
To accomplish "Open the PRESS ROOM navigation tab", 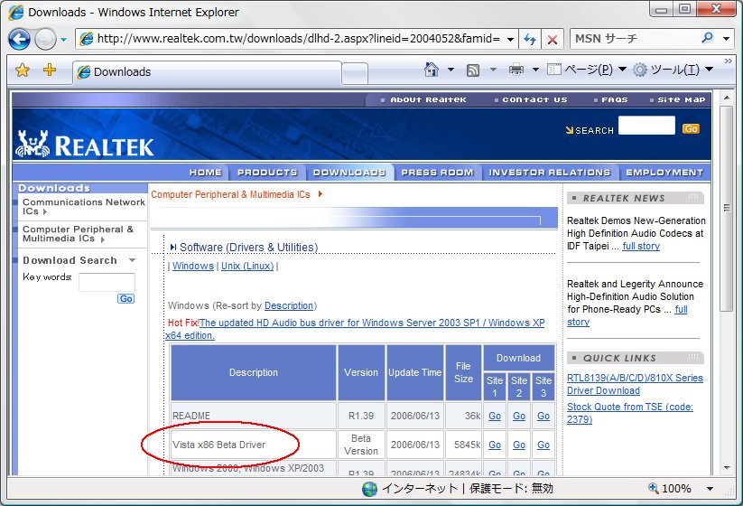I will coord(437,173).
